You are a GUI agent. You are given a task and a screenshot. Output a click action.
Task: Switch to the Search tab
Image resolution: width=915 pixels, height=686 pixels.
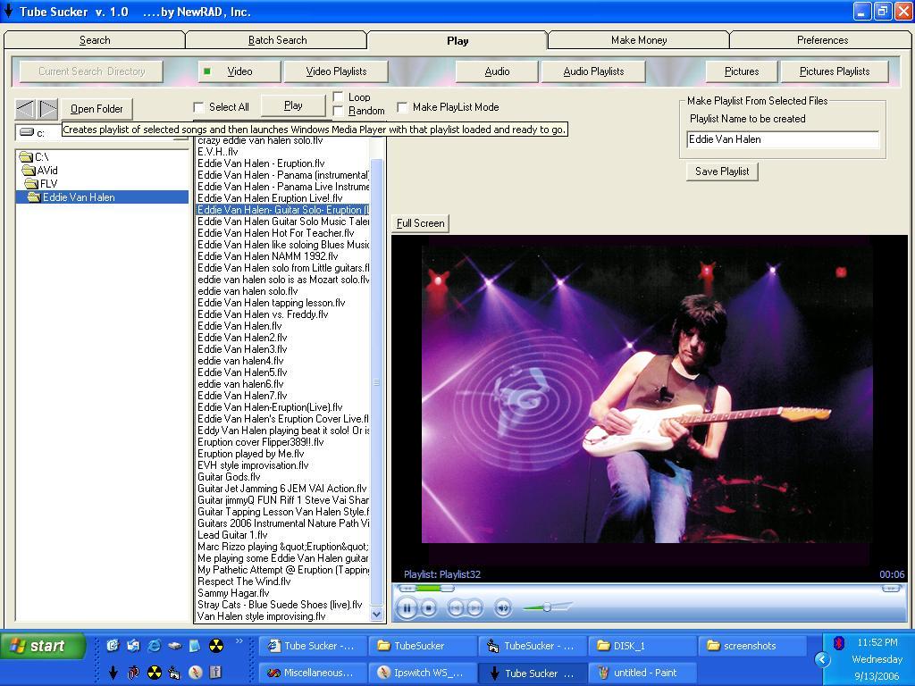95,40
